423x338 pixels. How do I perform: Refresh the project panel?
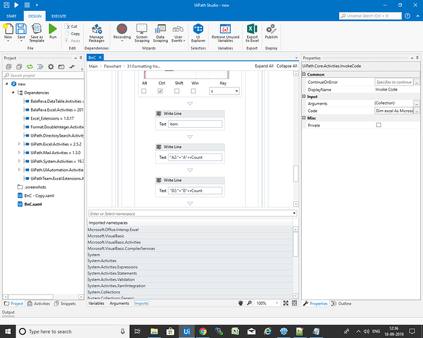click(30, 66)
